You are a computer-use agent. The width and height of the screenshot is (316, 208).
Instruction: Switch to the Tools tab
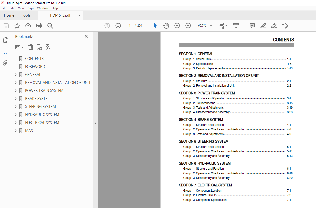coord(26,15)
